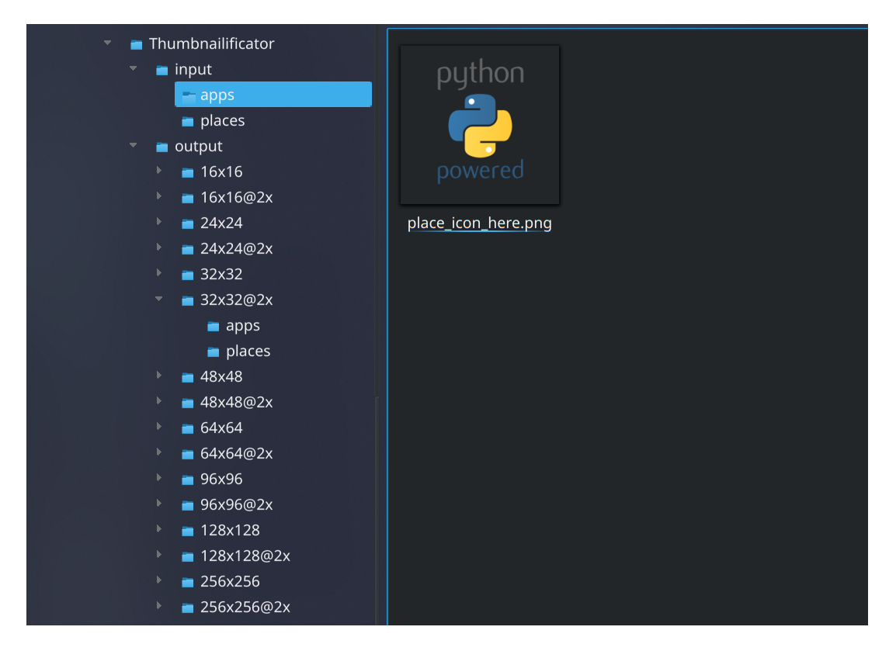The height and width of the screenshot is (651, 896).
Task: Select the input folder label
Action: (193, 70)
